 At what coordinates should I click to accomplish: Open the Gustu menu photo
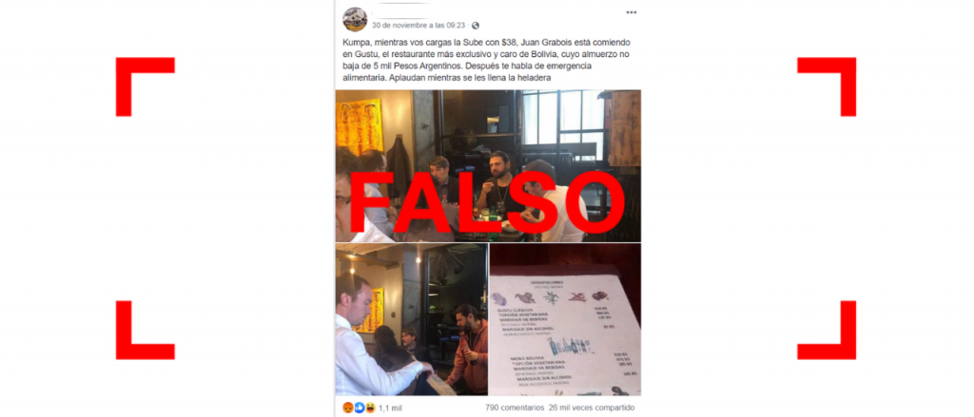[565, 319]
